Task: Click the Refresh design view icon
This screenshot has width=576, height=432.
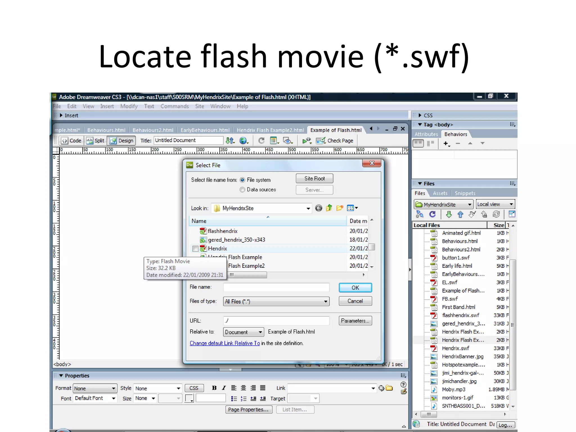Action: coord(262,141)
